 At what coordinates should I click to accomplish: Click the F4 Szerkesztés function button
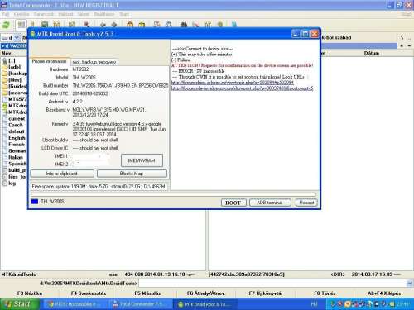pos(89,293)
